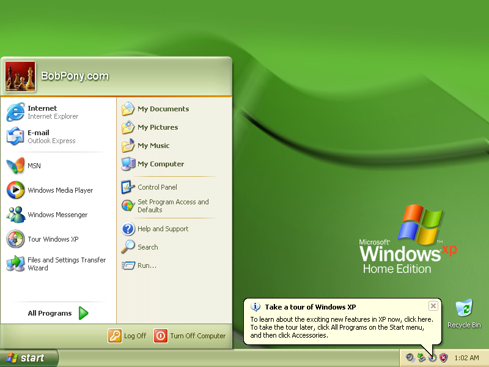Open My Computer

click(175, 164)
